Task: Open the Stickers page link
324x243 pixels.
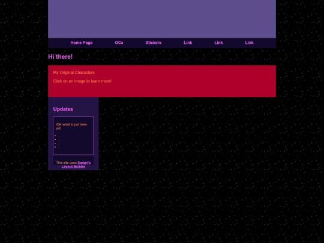Action: point(154,43)
